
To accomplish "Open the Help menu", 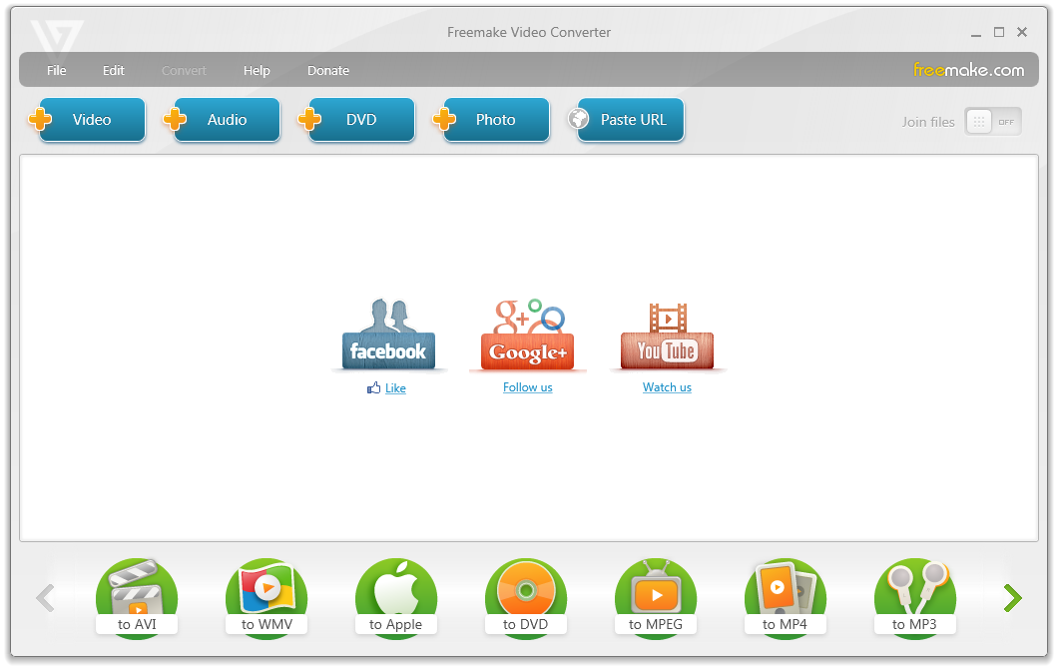I will coord(257,70).
